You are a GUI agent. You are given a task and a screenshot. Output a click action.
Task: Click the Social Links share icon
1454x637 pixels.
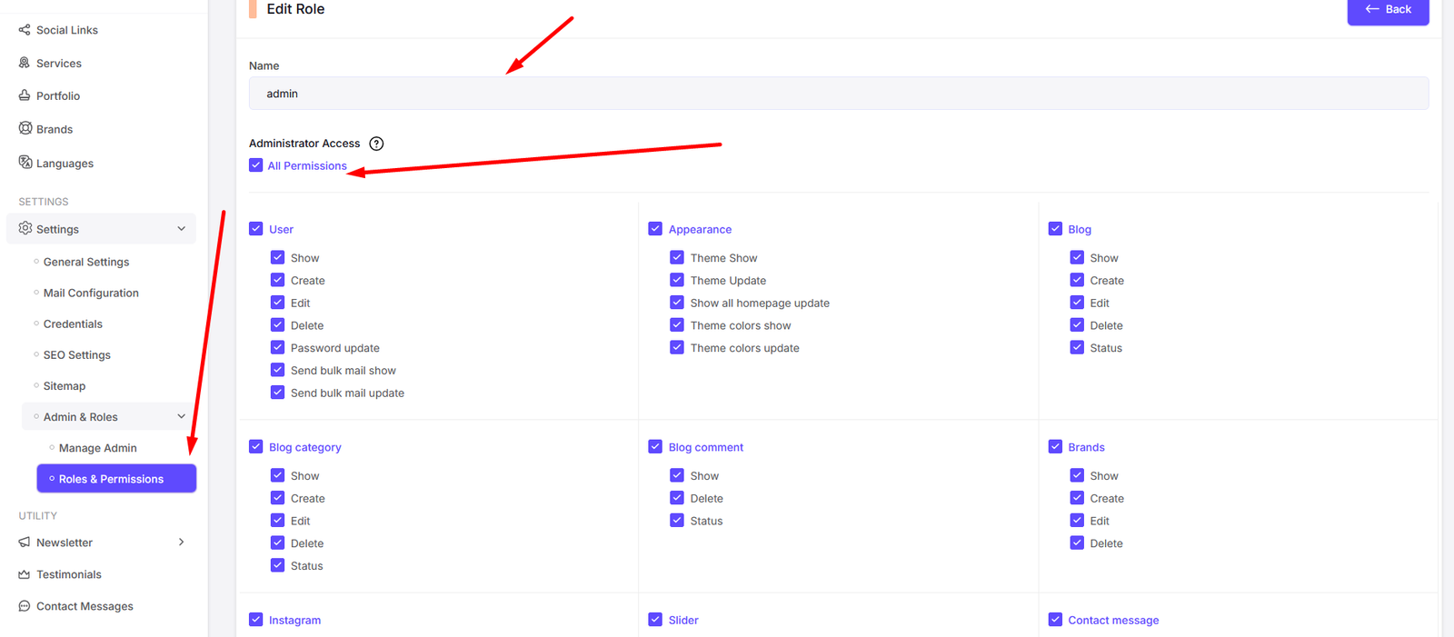[x=25, y=30]
